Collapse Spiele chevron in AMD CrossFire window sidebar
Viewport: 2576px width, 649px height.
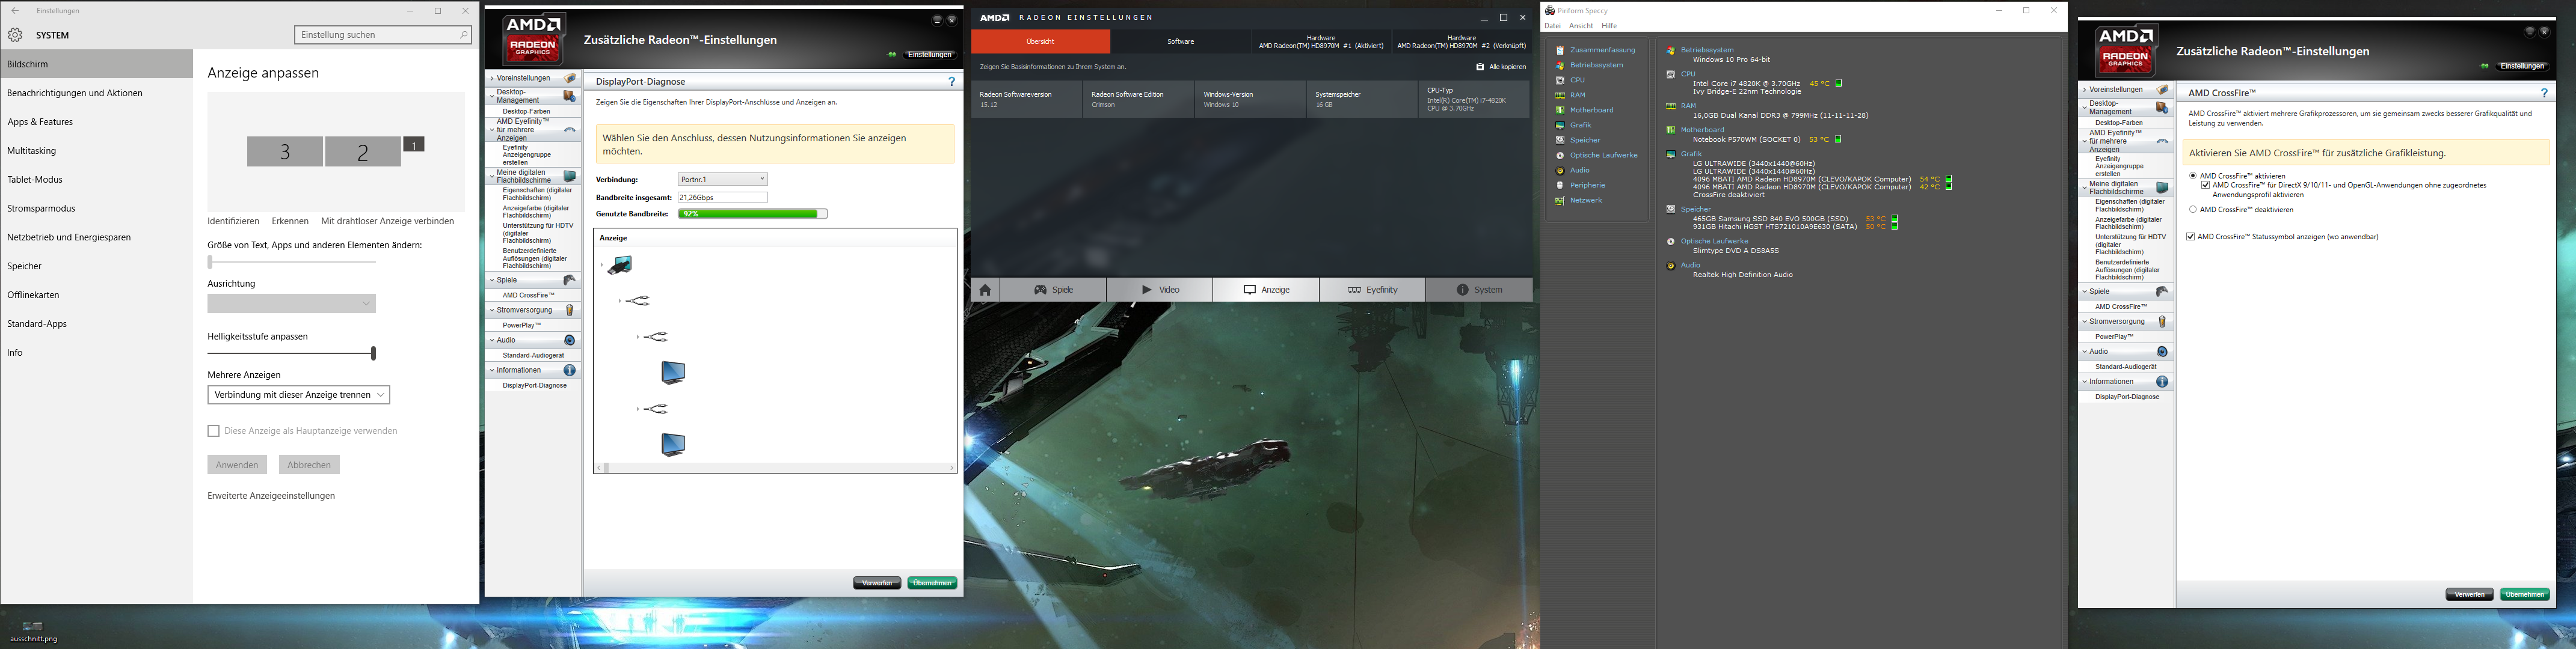pos(2085,291)
